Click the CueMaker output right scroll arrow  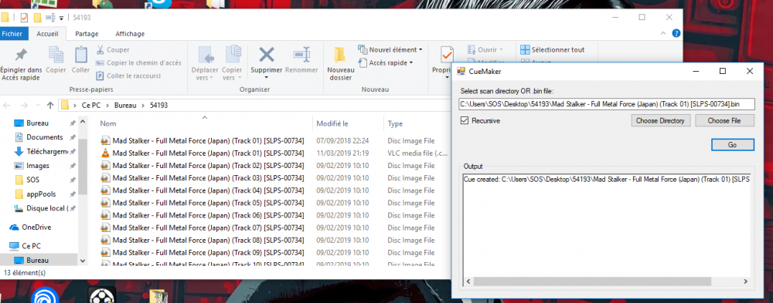coord(745,282)
